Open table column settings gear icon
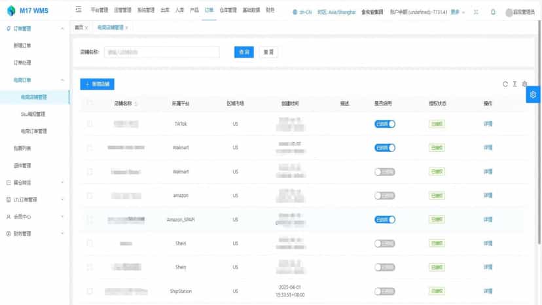This screenshot has height=305, width=542. pos(524,84)
